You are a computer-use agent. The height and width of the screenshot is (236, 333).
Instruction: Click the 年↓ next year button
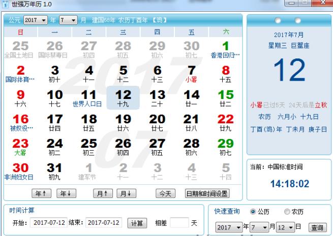click(66, 193)
